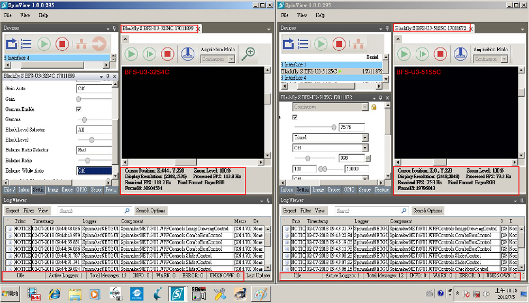529x303 pixels.
Task: Stop acquisition in right BFS-U3-51S5C viewer
Action: click(440, 53)
